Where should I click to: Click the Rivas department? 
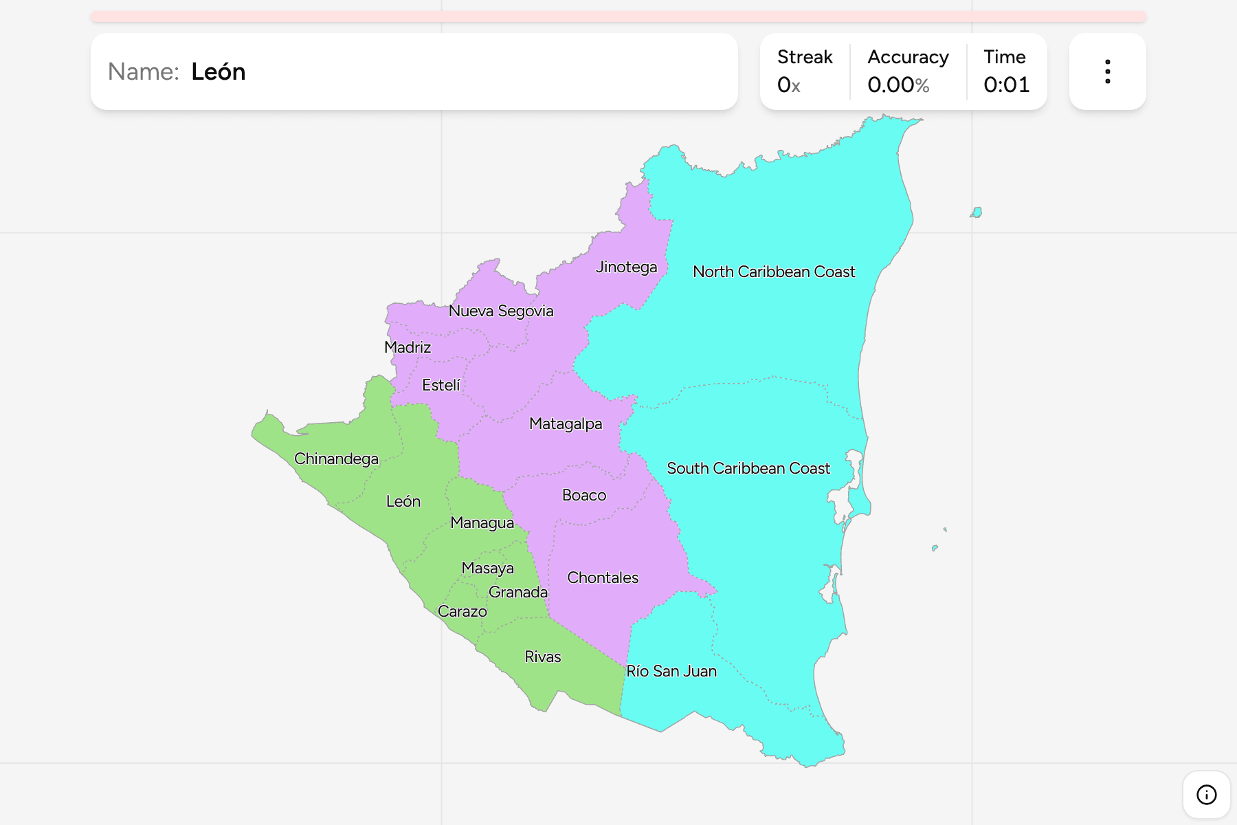[x=542, y=657]
